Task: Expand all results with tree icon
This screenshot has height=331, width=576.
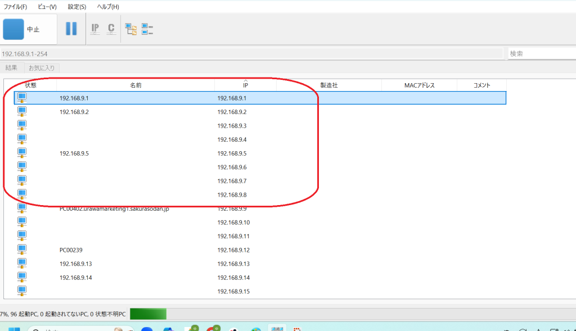Action: (x=131, y=29)
